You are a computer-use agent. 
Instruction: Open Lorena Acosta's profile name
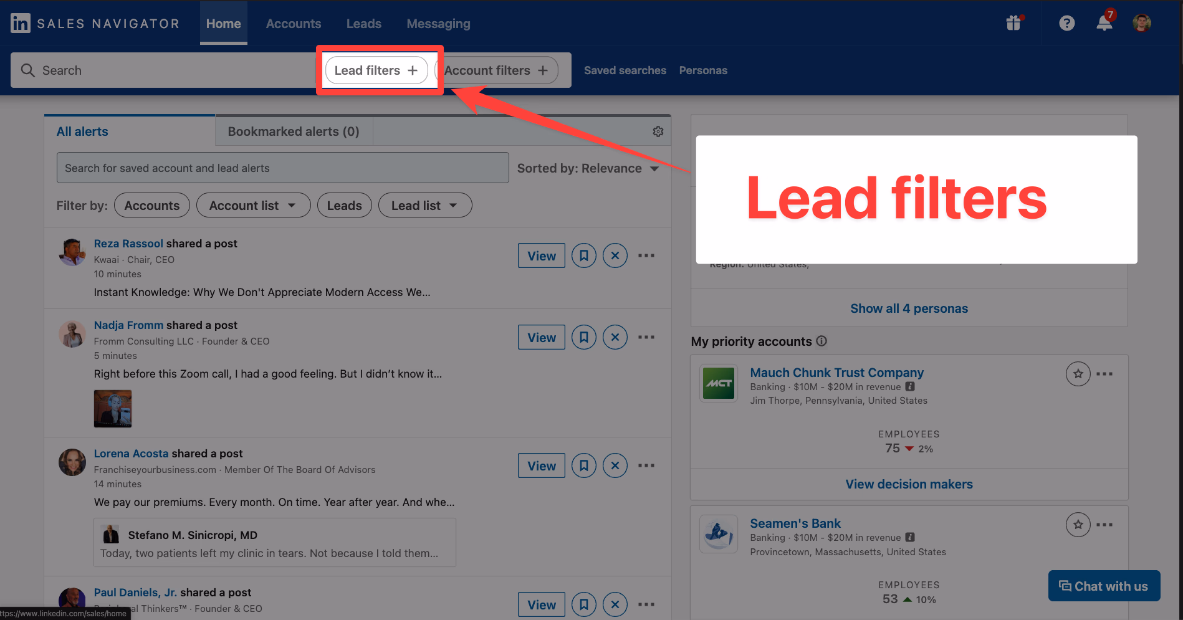click(131, 454)
